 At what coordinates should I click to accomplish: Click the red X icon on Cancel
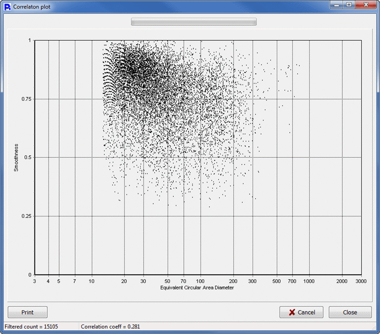[292, 312]
